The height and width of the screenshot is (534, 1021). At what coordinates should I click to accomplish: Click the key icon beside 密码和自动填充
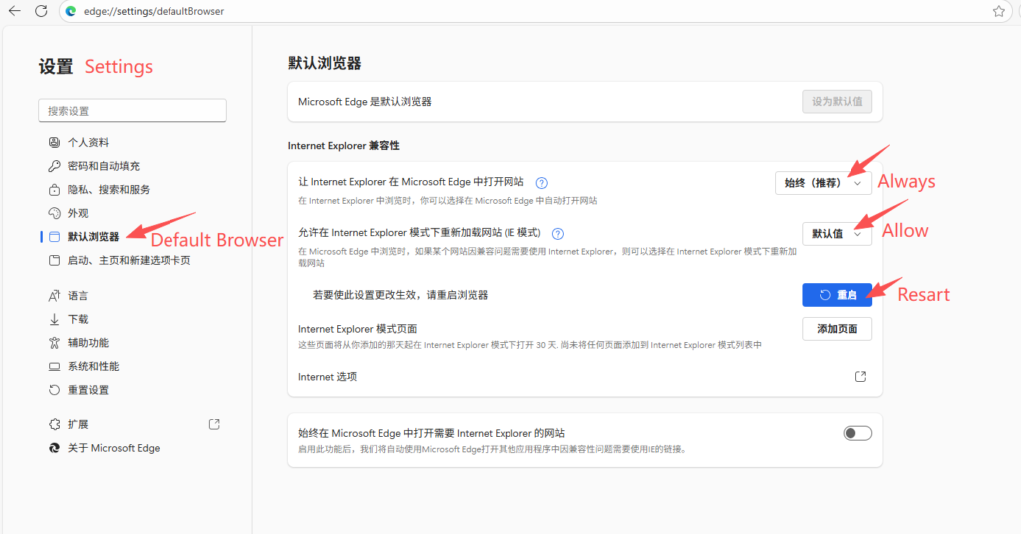coord(54,166)
